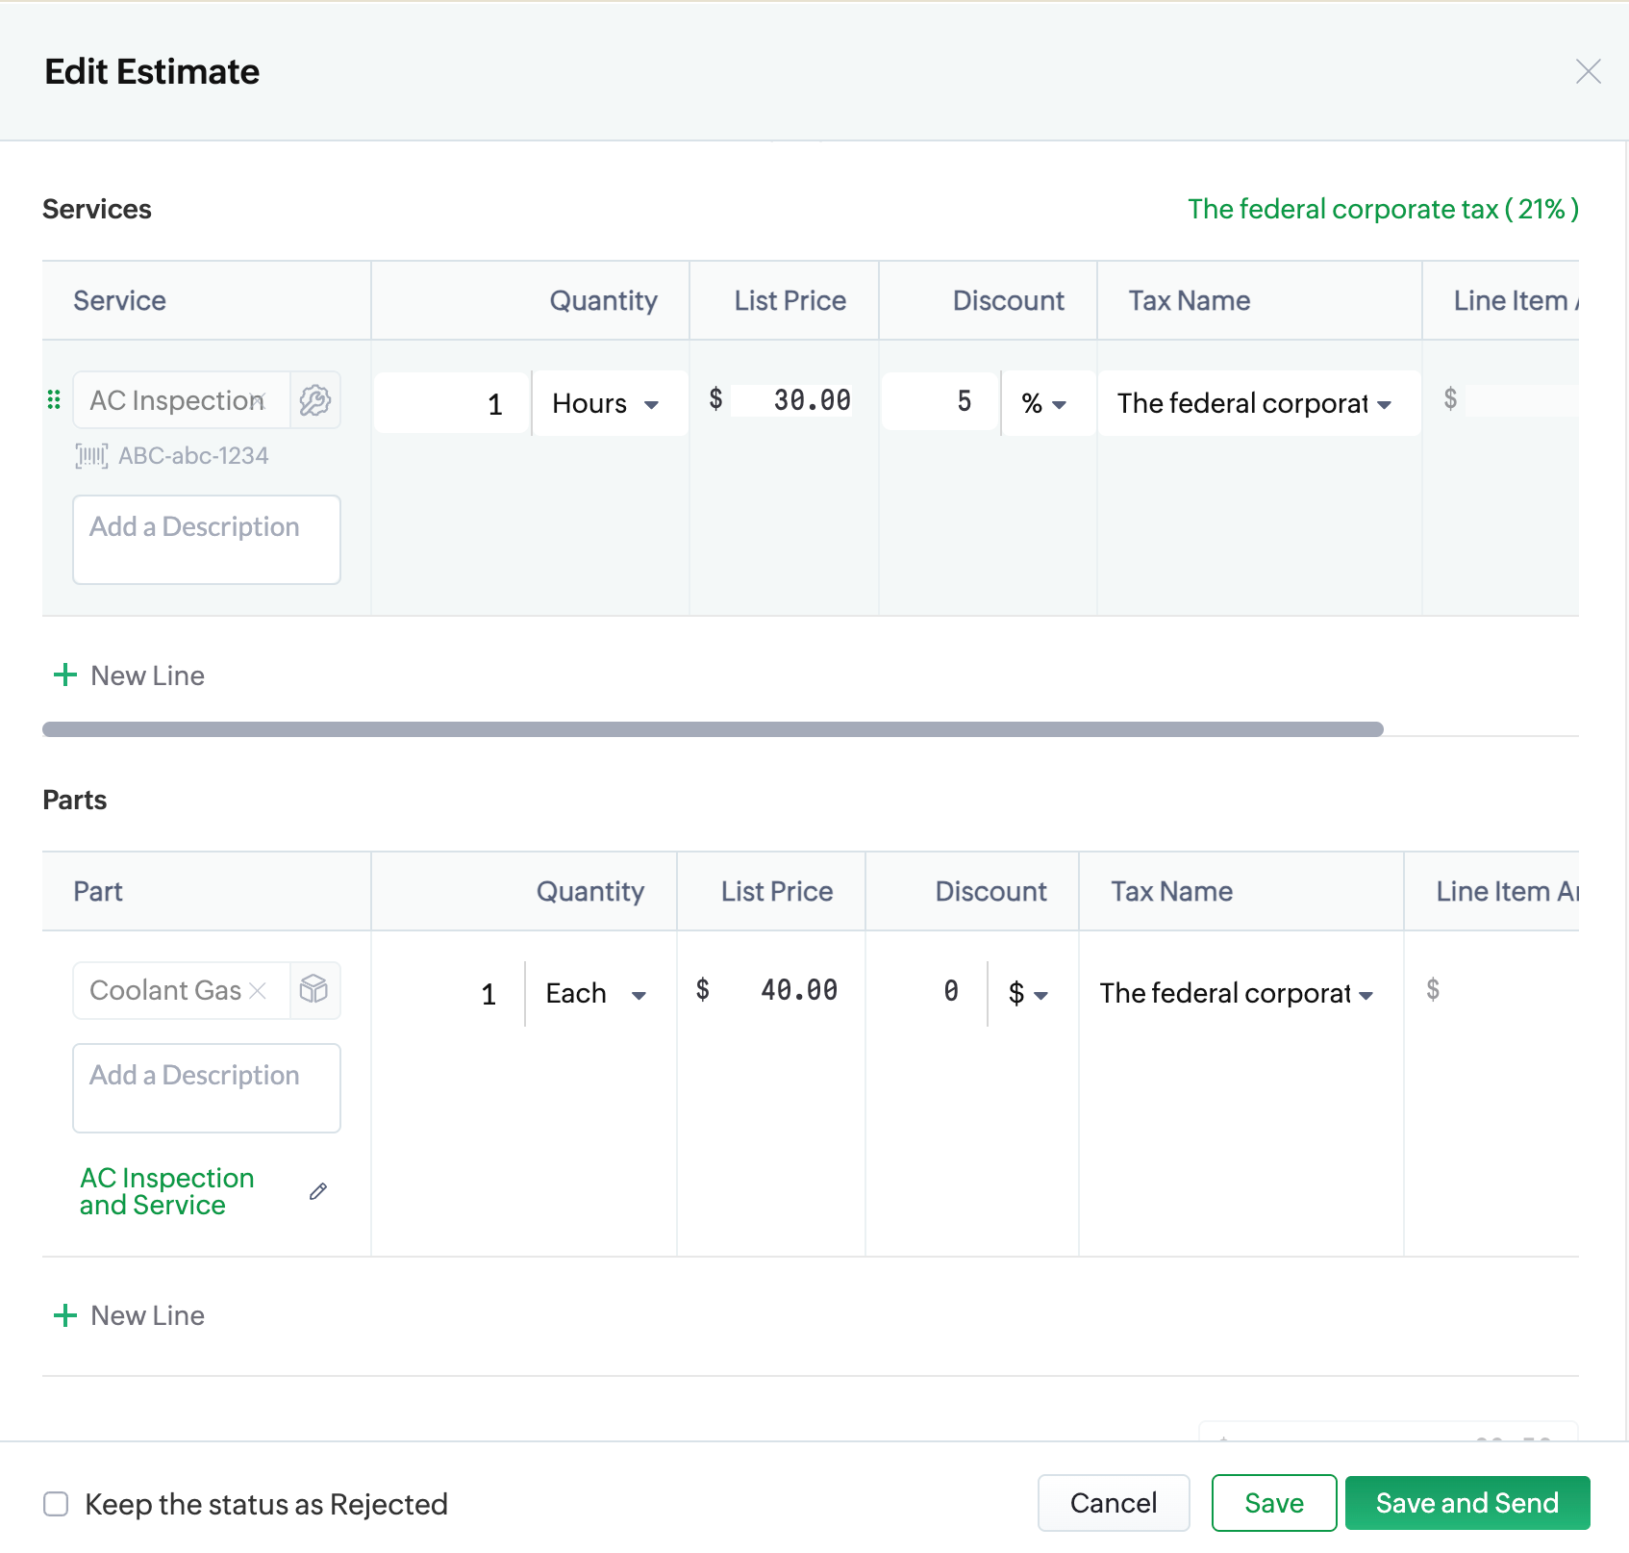Click the AC Inspection and Service link
This screenshot has height=1553, width=1629.
click(x=166, y=1191)
